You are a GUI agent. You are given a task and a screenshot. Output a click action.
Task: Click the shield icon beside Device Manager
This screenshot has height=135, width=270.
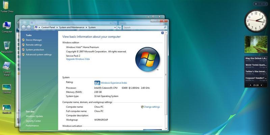click(x=23, y=40)
